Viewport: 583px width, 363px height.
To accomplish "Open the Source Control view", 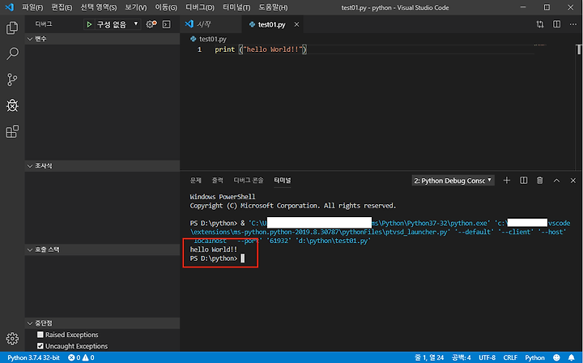I will point(12,79).
